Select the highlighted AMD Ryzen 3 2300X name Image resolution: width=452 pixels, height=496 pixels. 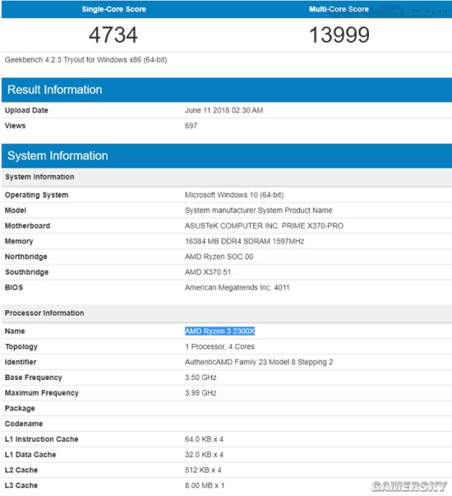pyautogui.click(x=219, y=331)
